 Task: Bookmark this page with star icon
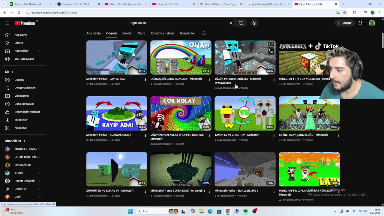[345, 13]
